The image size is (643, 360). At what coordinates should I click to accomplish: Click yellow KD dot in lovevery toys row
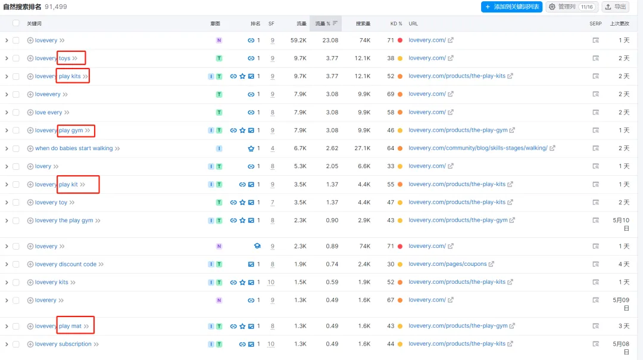400,58
